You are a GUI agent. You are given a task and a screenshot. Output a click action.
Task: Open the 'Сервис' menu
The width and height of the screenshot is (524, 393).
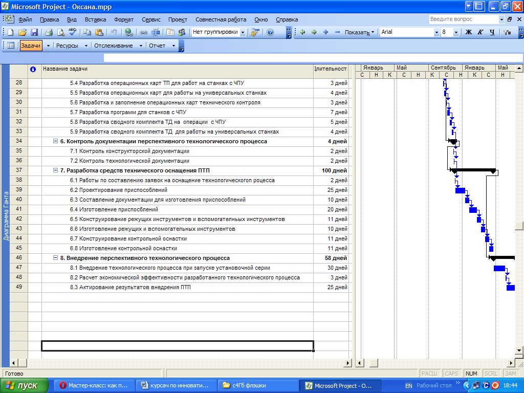click(151, 19)
